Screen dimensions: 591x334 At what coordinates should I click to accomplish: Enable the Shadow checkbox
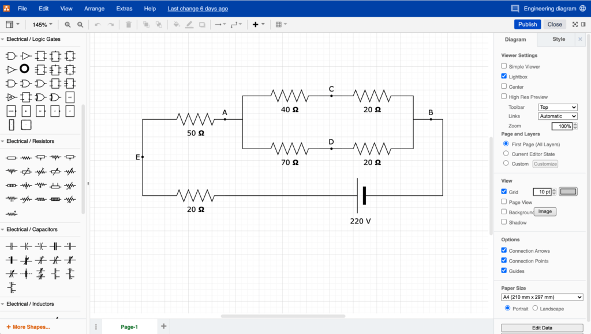point(504,222)
